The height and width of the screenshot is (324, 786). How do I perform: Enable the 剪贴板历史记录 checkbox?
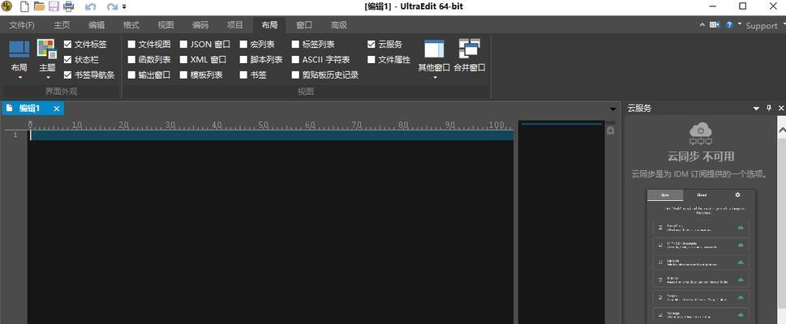295,75
